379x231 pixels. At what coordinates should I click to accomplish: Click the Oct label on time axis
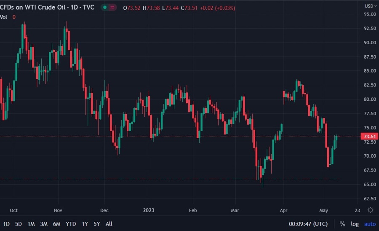[x=13, y=210]
